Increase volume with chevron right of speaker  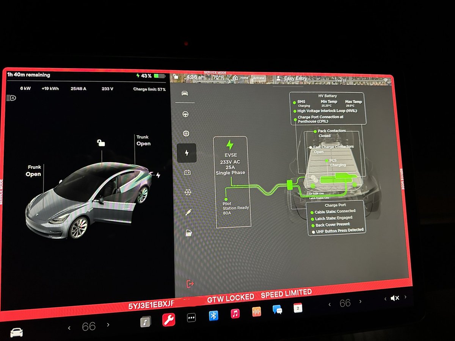(406, 297)
